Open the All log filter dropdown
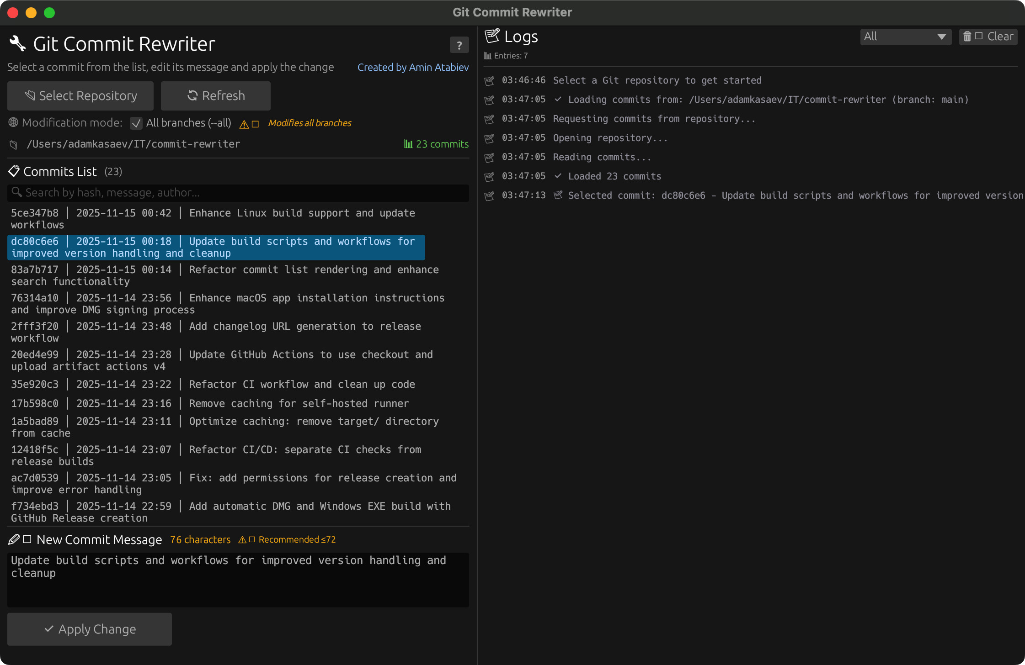Screen dimensions: 1025x665 [x=905, y=37]
